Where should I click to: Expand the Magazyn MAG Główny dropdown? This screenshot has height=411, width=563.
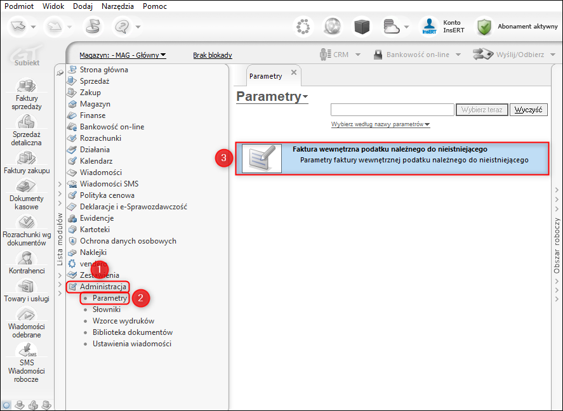(123, 55)
